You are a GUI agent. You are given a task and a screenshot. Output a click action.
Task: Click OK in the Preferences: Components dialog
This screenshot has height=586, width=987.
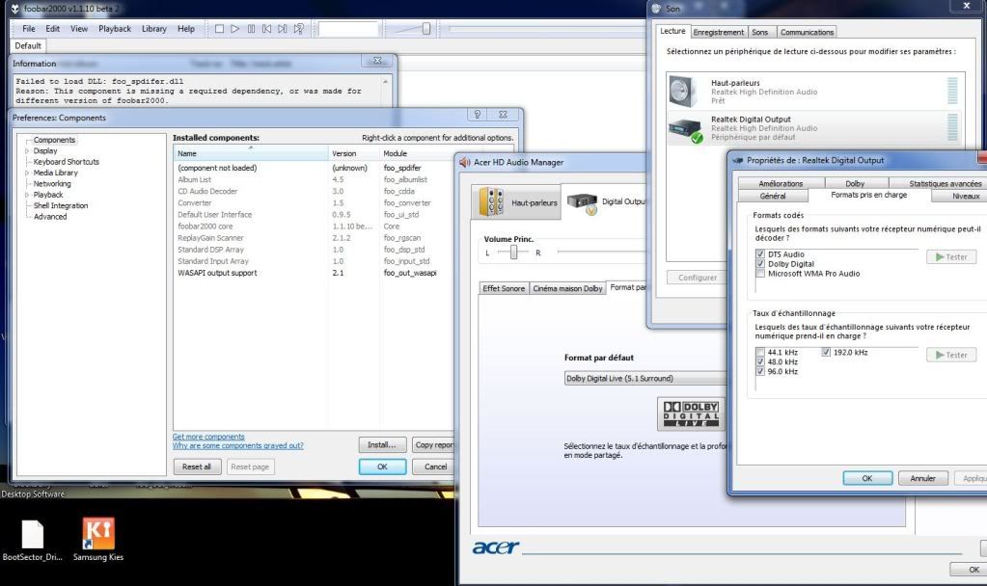[x=382, y=467]
